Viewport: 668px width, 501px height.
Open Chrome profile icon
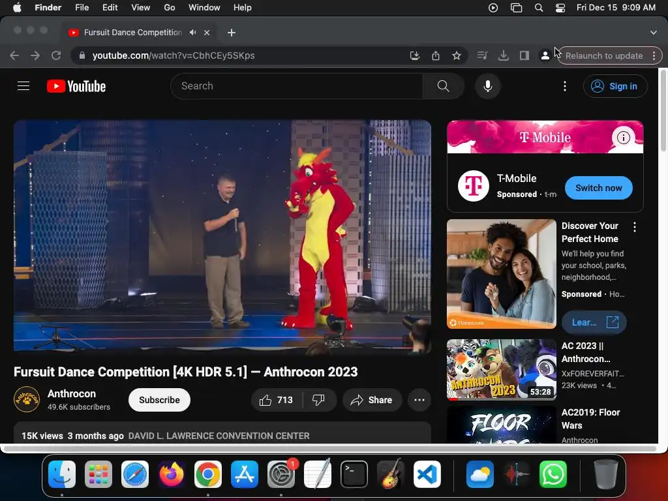(545, 55)
